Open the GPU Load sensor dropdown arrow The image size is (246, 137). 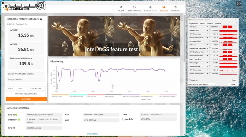coord(207,45)
